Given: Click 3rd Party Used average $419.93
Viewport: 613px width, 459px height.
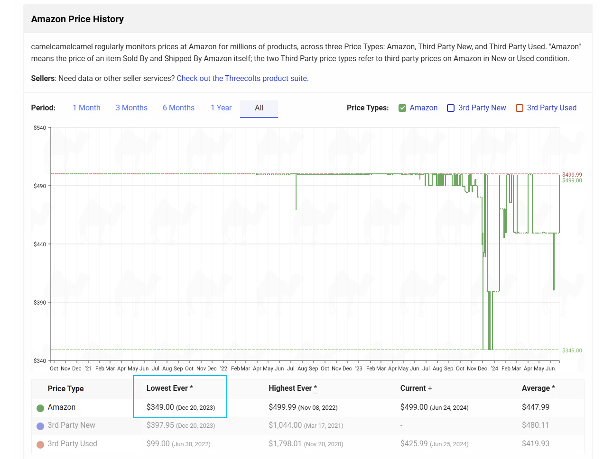Looking at the screenshot, I should coord(536,444).
